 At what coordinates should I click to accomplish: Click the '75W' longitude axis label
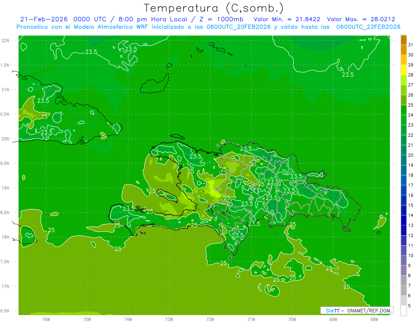click(x=87, y=319)
